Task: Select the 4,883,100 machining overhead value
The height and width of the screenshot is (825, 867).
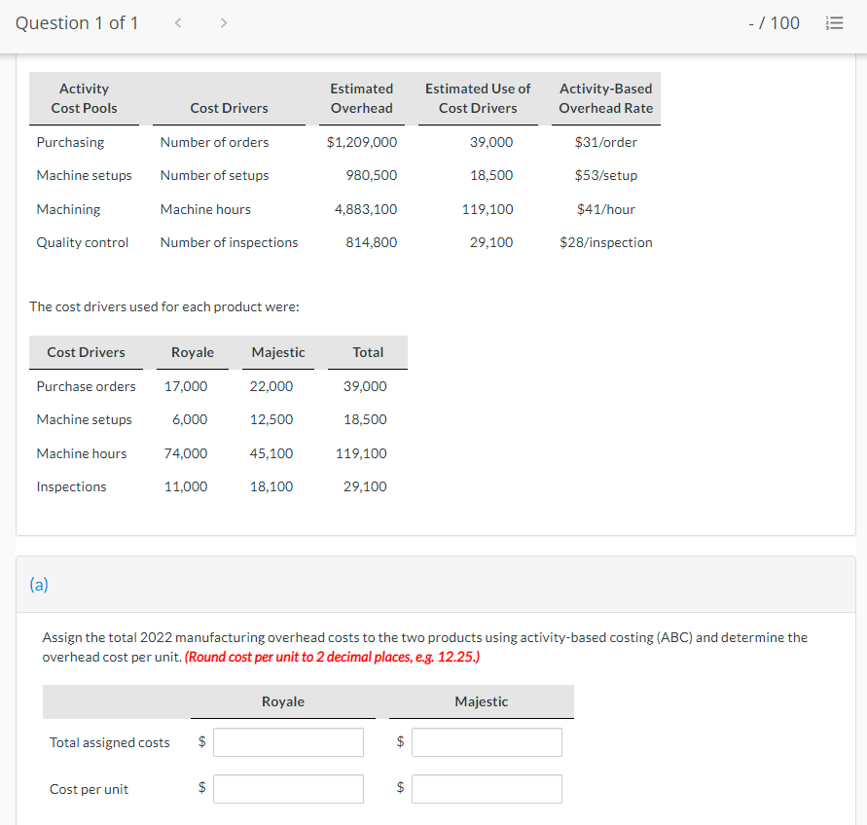Action: tap(366, 209)
